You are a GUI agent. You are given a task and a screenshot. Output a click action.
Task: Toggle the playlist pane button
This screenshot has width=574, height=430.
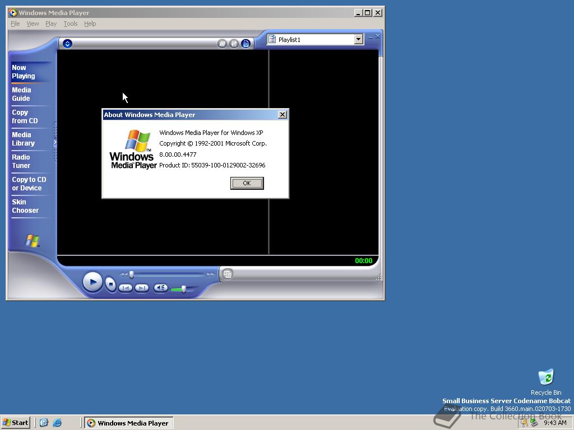246,44
